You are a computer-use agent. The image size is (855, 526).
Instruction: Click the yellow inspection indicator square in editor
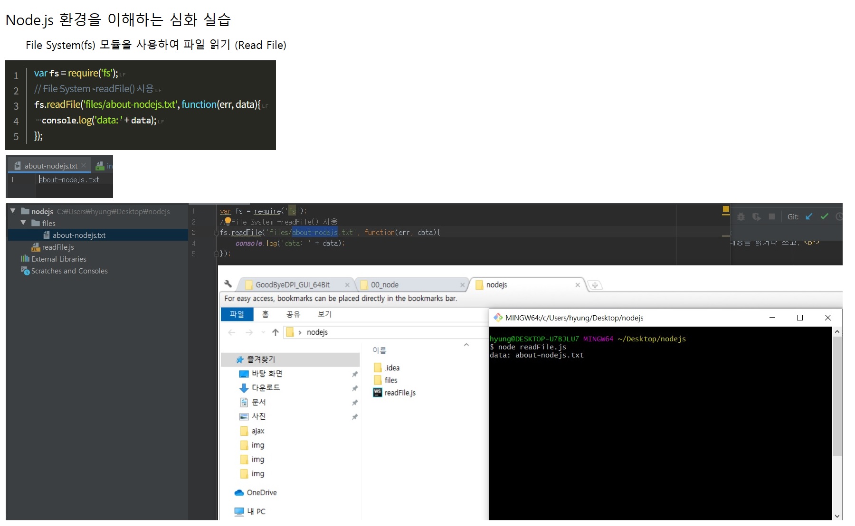726,209
